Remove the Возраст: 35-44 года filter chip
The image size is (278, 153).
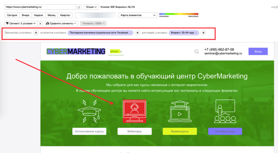(x=196, y=33)
